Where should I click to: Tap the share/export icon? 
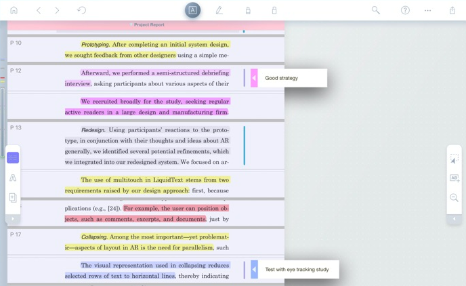(452, 10)
